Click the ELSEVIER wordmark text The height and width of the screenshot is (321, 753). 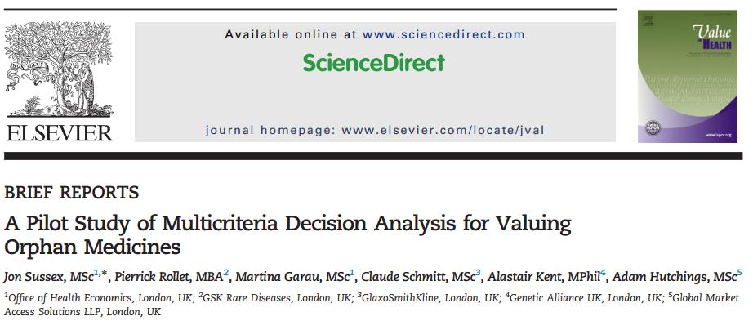tap(59, 132)
